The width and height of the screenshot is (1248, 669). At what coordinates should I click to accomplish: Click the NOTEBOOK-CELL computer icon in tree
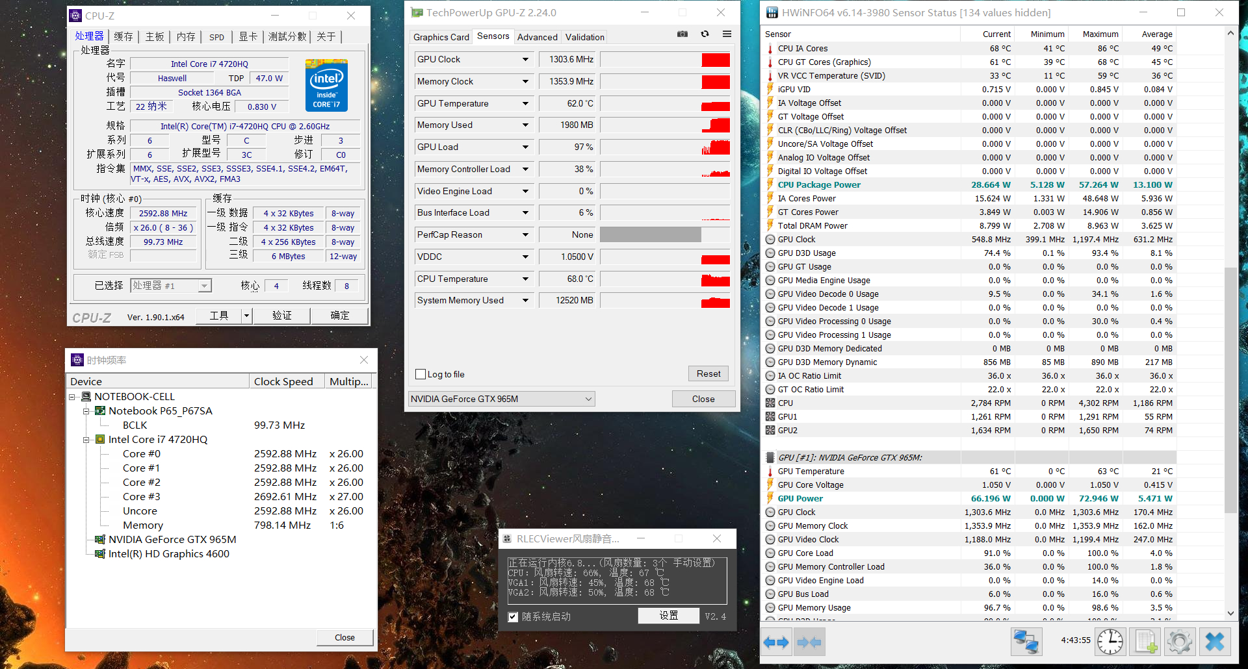86,396
